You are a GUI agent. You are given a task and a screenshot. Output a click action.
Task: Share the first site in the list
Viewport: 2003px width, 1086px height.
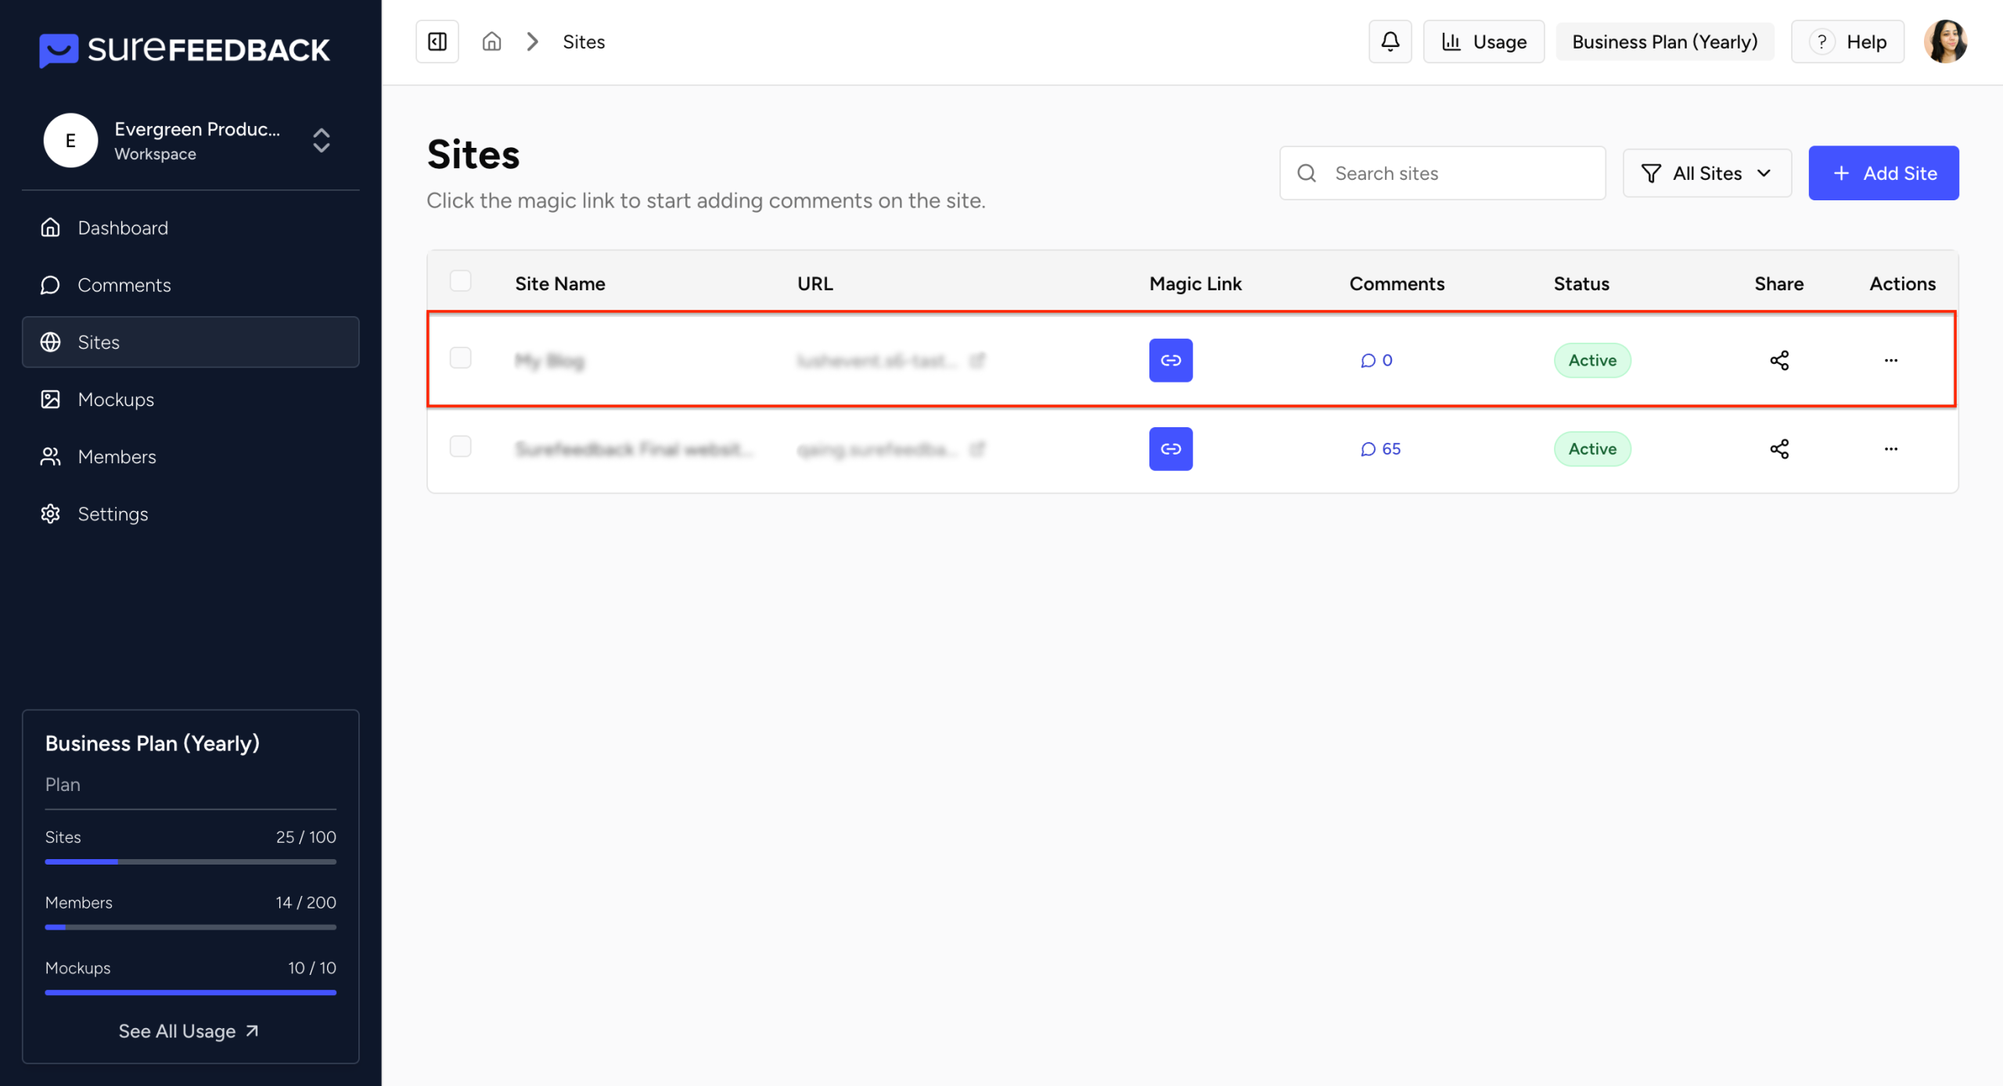[1778, 360]
